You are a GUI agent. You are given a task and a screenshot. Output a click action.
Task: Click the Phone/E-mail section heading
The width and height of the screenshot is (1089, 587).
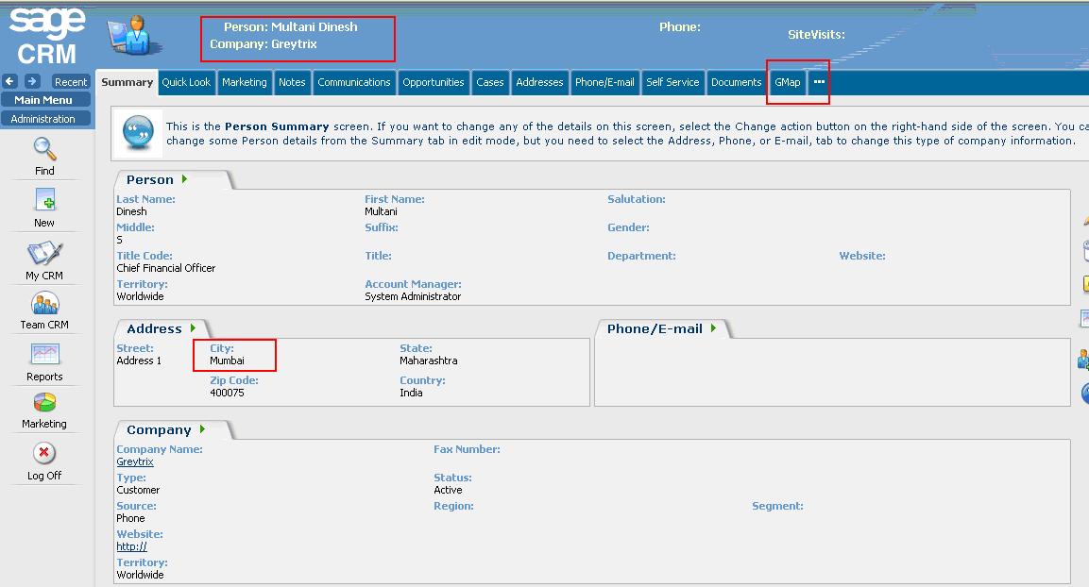click(x=655, y=328)
